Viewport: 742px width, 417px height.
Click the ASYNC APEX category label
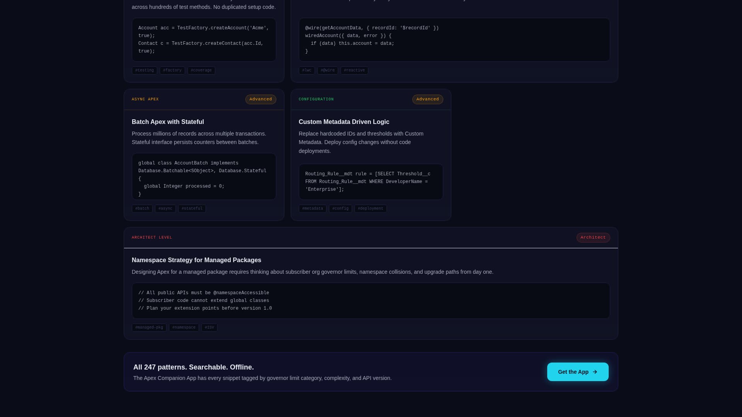pos(145,99)
